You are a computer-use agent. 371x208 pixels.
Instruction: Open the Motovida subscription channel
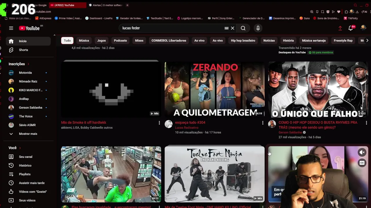29,73
